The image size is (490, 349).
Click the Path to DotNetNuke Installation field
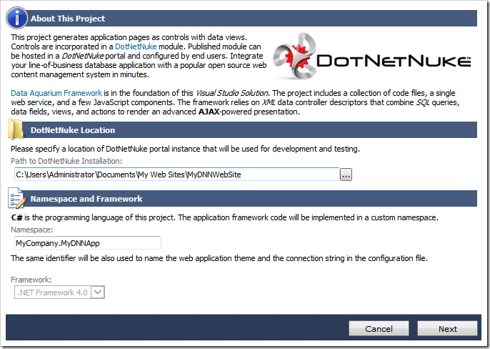pos(177,174)
